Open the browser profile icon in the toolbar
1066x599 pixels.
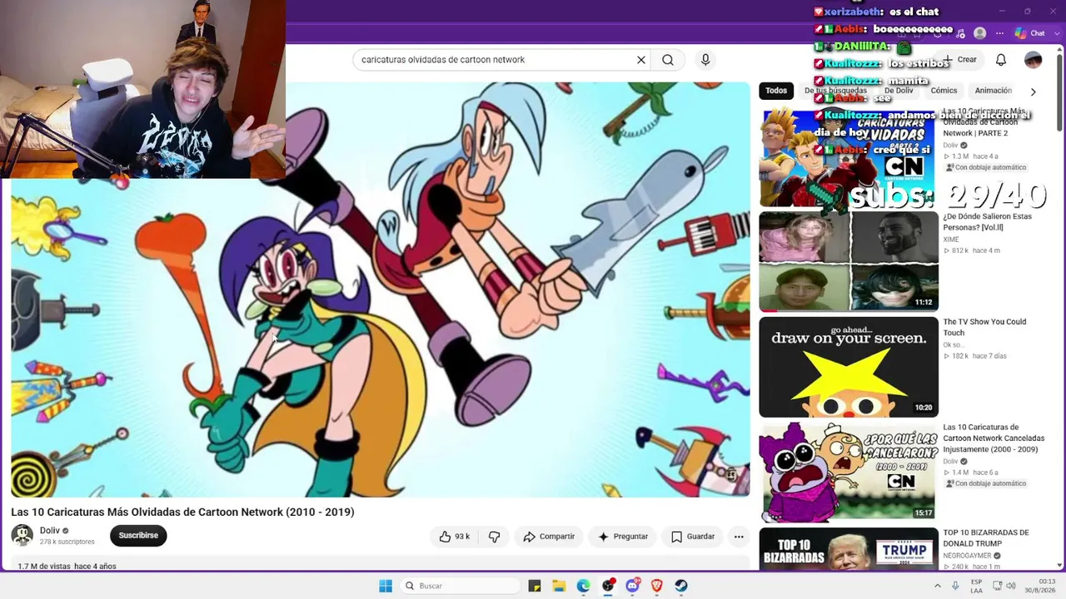[980, 33]
